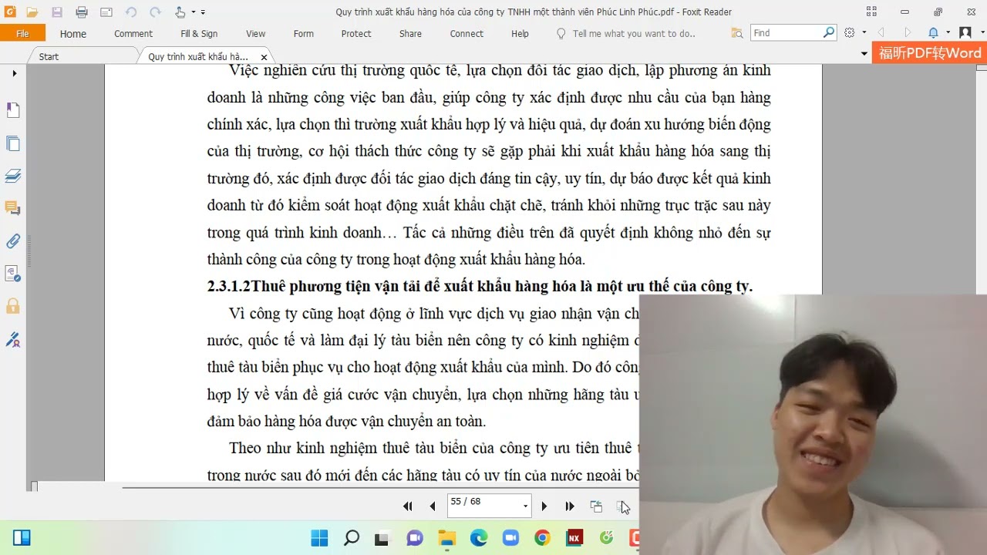Viewport: 987px width, 555px height.
Task: Open Zoom from the taskbar
Action: coord(510,538)
